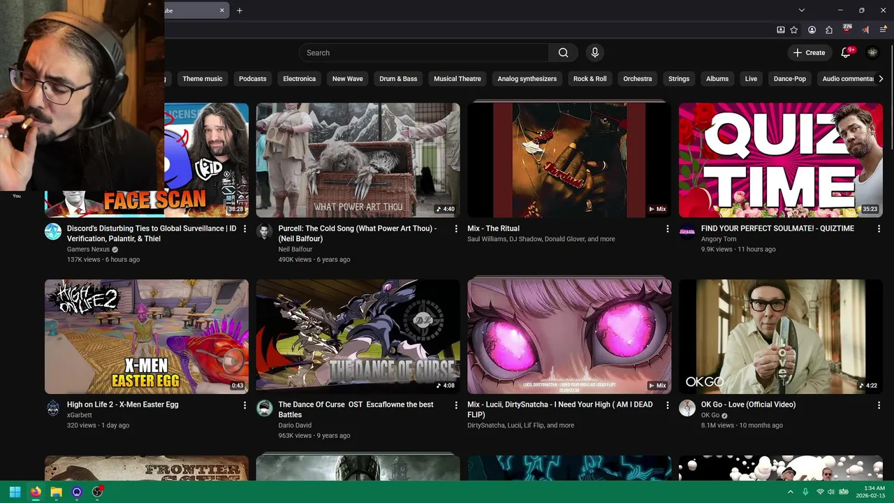The image size is (894, 503).
Task: Show hidden system tray icons
Action: (x=791, y=492)
